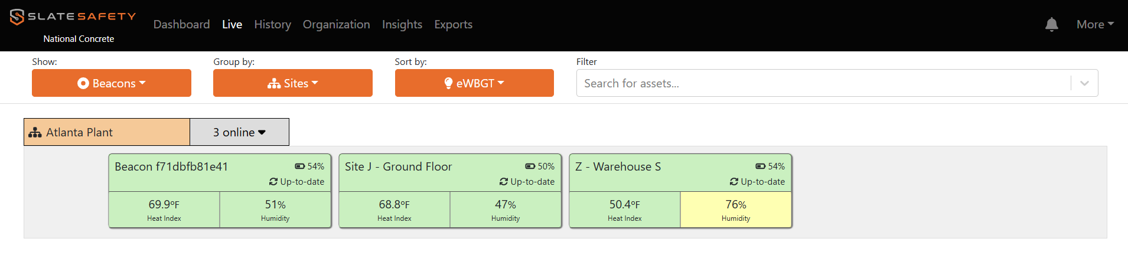Switch to the History tab
The width and height of the screenshot is (1128, 255).
272,24
